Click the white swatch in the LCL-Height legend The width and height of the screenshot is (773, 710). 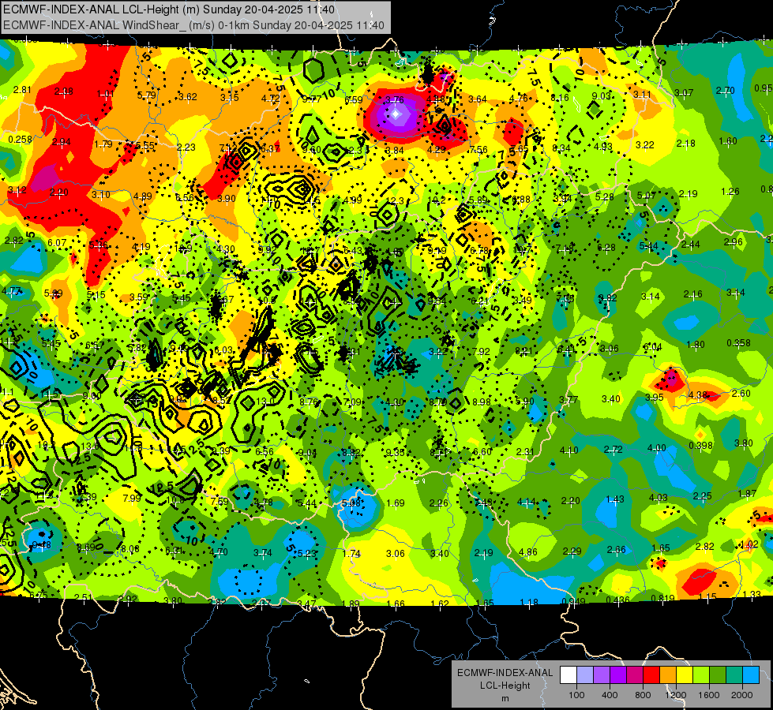[x=568, y=675]
